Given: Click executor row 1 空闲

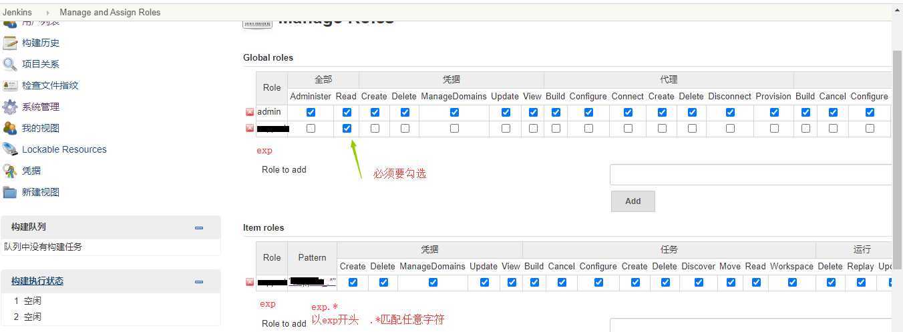Looking at the screenshot, I should [x=27, y=301].
